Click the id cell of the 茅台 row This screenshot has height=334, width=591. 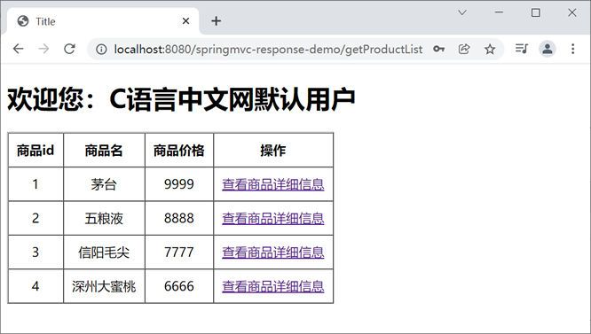(35, 184)
